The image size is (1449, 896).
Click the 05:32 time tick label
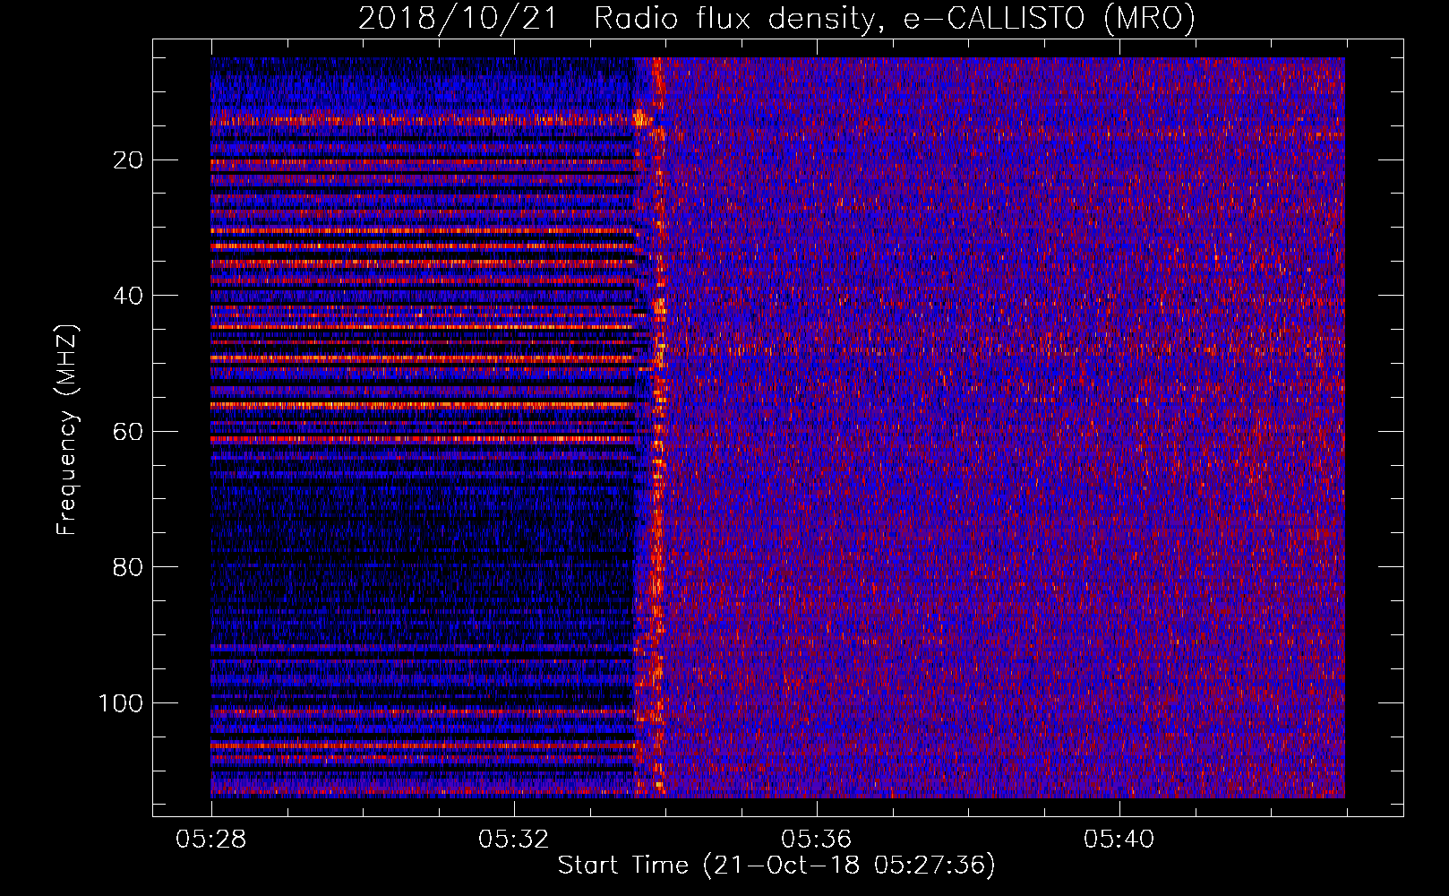pyautogui.click(x=513, y=840)
